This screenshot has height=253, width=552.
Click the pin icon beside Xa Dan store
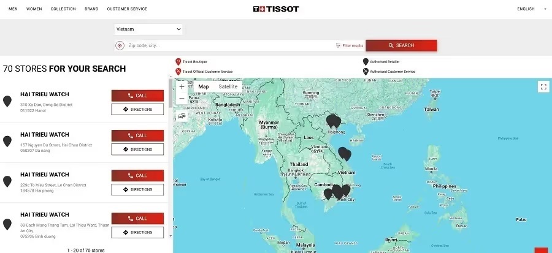(x=7, y=102)
